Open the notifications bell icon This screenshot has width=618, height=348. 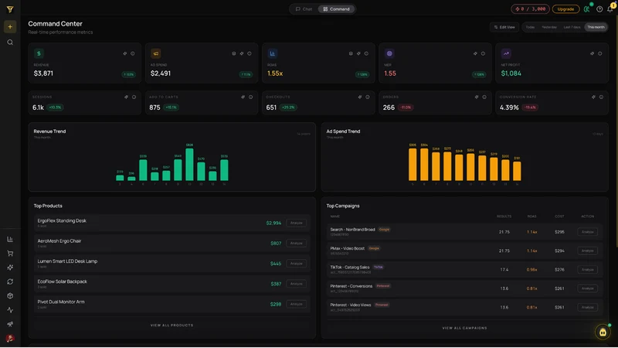point(610,9)
